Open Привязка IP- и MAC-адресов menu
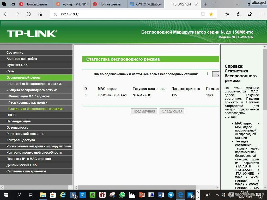Image resolution: width=267 pixels, height=200 pixels. (x=36, y=159)
